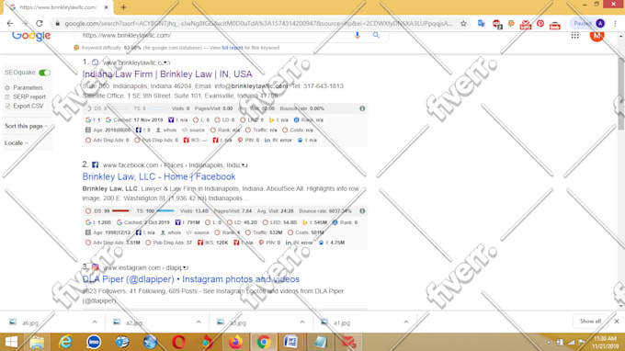Click Show all downloads button

click(x=590, y=321)
